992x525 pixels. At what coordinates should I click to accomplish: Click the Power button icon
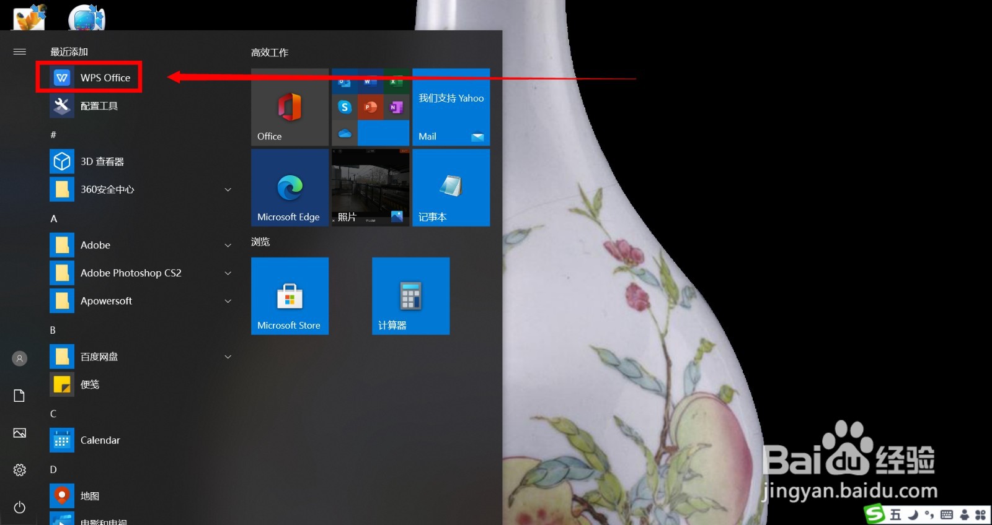coord(20,507)
